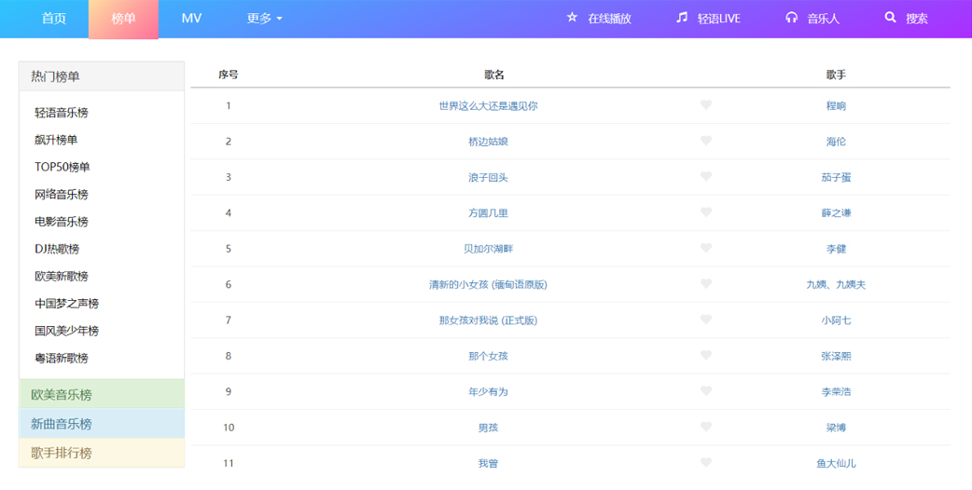Click the heart icon for 我曾
This screenshot has height=490, width=972.
706,463
